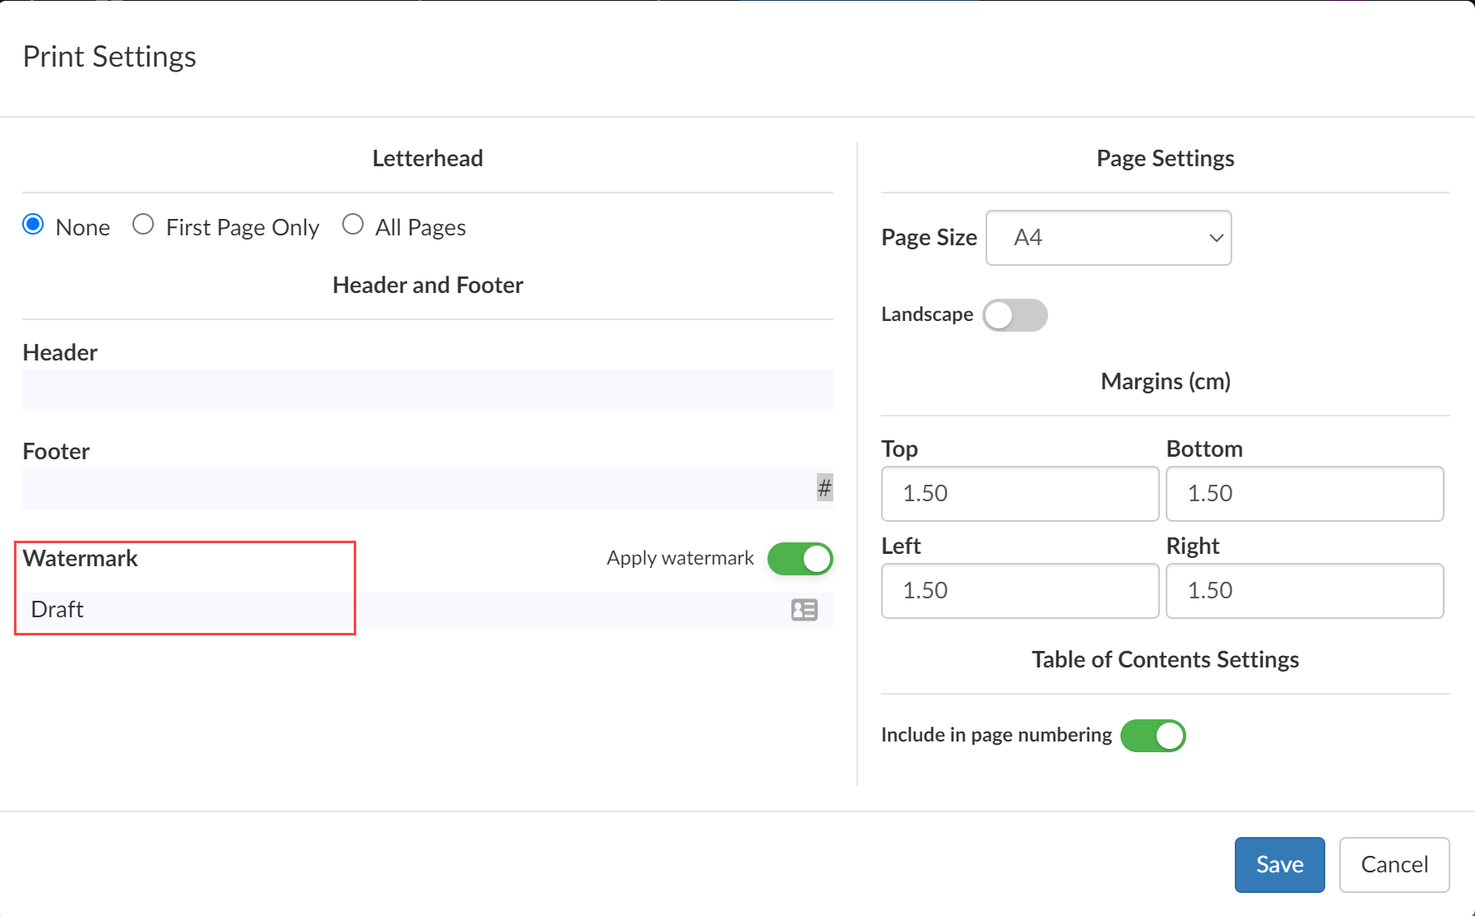Click the page number hash icon in Footer
This screenshot has width=1475, height=916.
pos(824,488)
